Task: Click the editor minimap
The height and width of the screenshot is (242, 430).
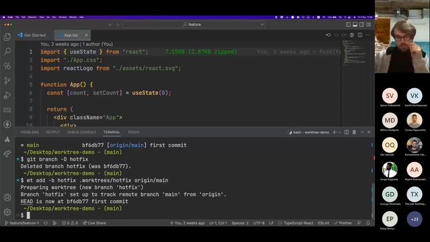Action: coord(354,54)
